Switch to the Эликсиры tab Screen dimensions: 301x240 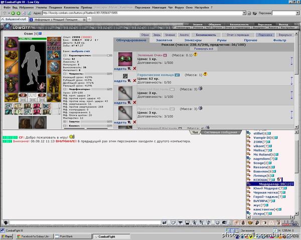(x=193, y=40)
